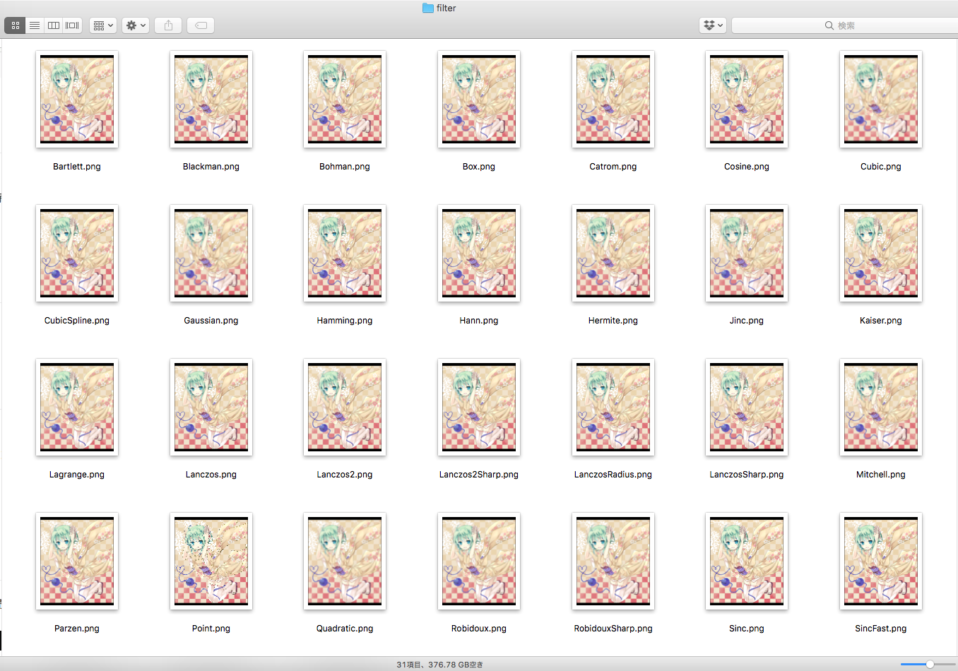Viewport: 958px width, 671px height.
Task: Select the Cubic.png thumbnail
Action: (881, 99)
